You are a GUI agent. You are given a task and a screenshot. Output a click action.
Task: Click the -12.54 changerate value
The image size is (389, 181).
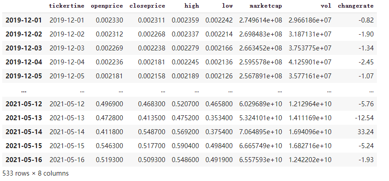(x=364, y=118)
